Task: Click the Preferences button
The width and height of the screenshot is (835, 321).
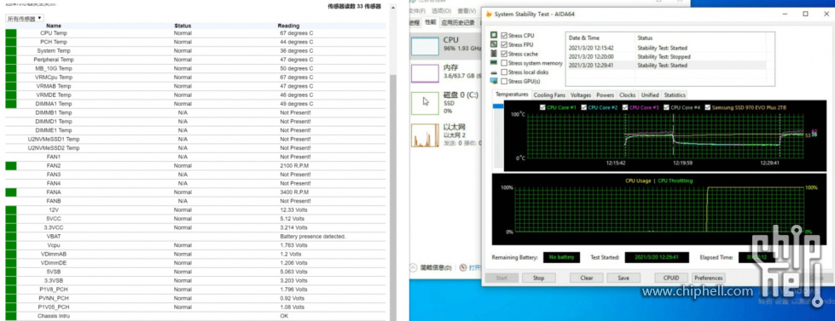Action: click(708, 278)
